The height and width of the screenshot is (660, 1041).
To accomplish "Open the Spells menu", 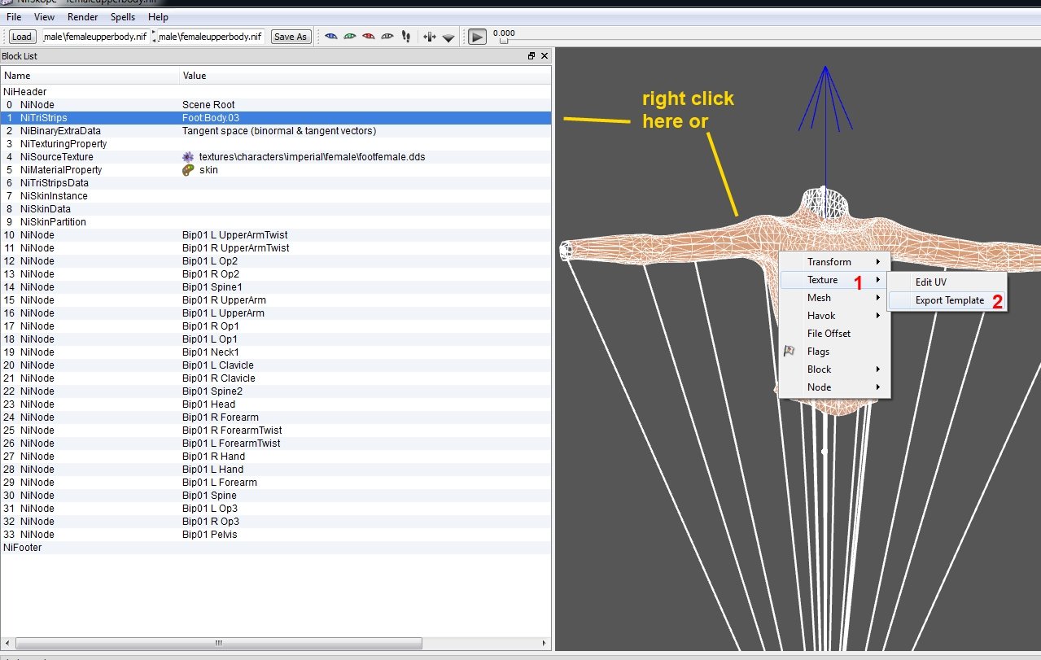I will 123,17.
